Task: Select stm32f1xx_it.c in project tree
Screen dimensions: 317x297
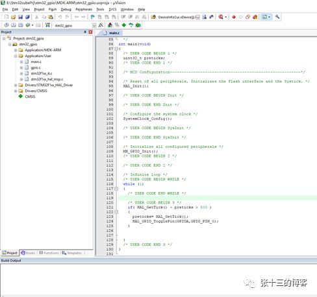Action: coord(42,73)
